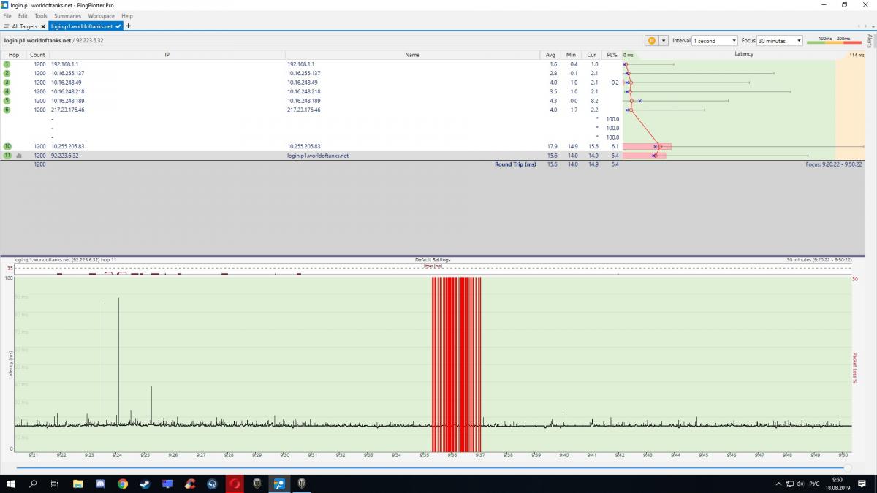877x493 pixels.
Task: Click the latency color scale legend
Action: click(833, 41)
